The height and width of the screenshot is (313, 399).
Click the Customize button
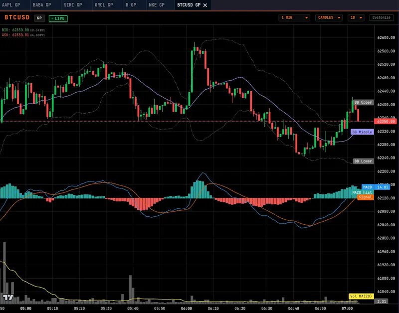(381, 17)
